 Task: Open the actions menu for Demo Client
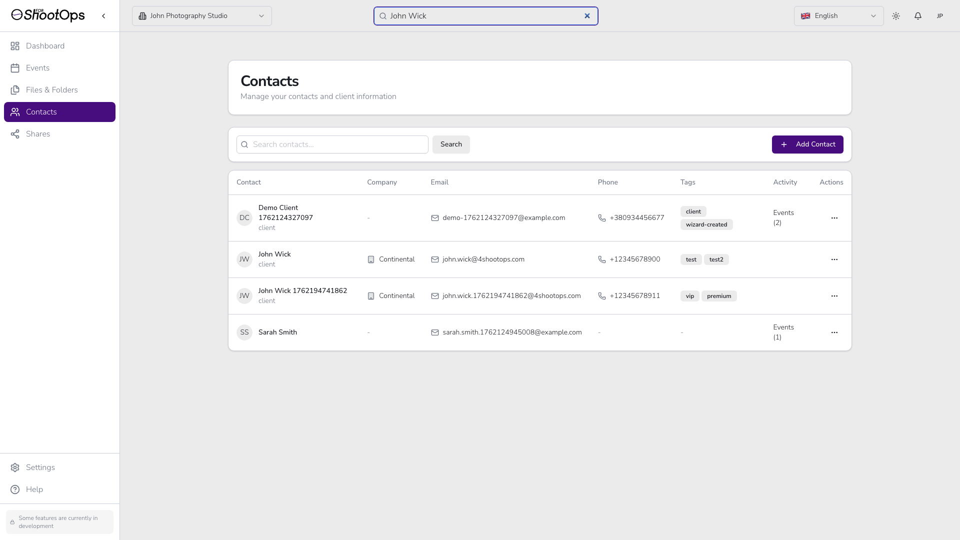point(834,218)
